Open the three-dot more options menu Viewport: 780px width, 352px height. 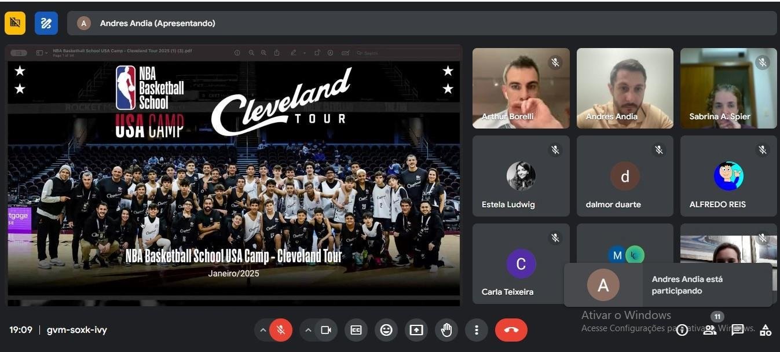tap(477, 330)
